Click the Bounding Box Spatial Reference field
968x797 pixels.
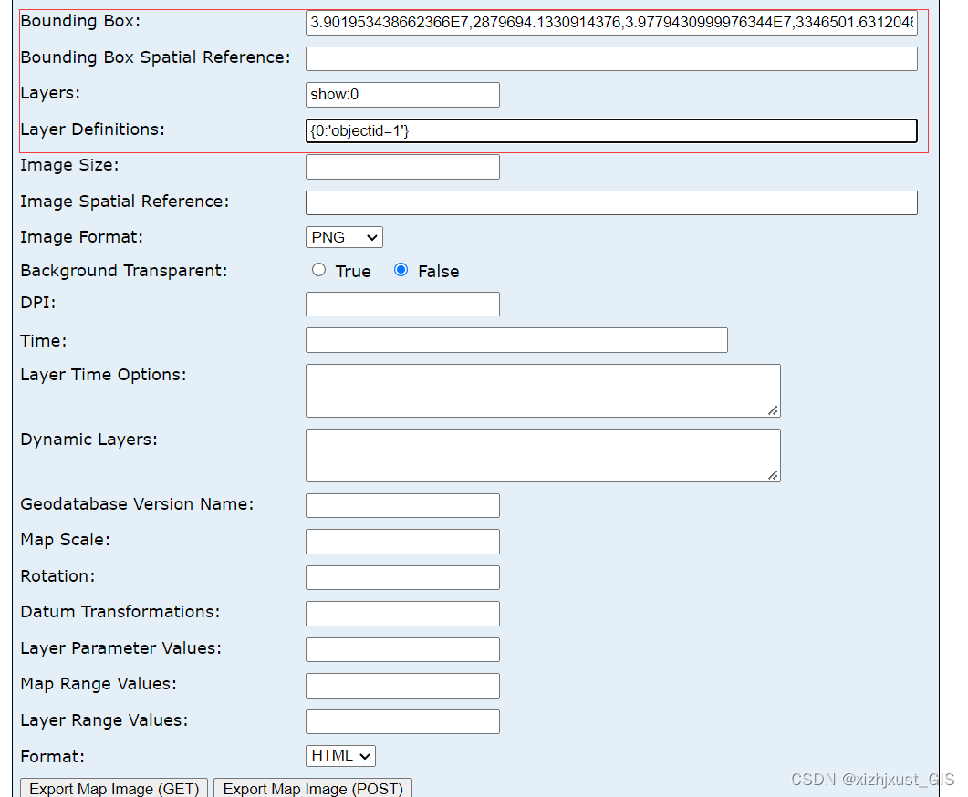tap(610, 58)
